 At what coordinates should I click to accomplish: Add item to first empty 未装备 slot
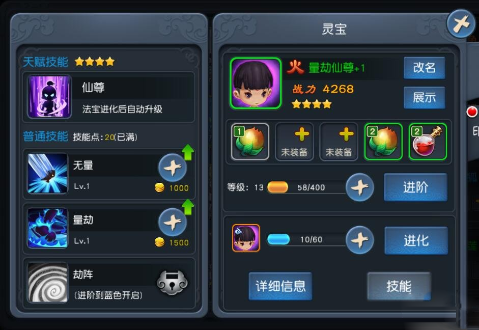[x=294, y=142]
